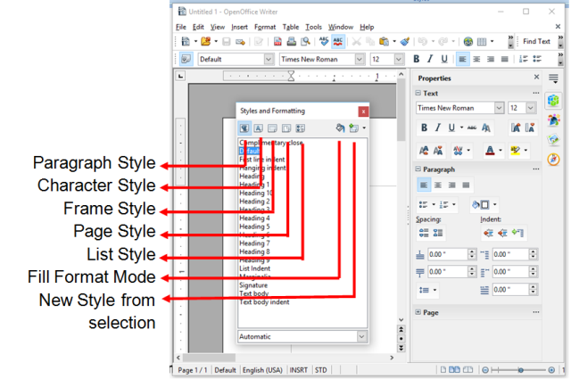
Task: Click Increase Indent icon in sidebar
Action: (488, 233)
